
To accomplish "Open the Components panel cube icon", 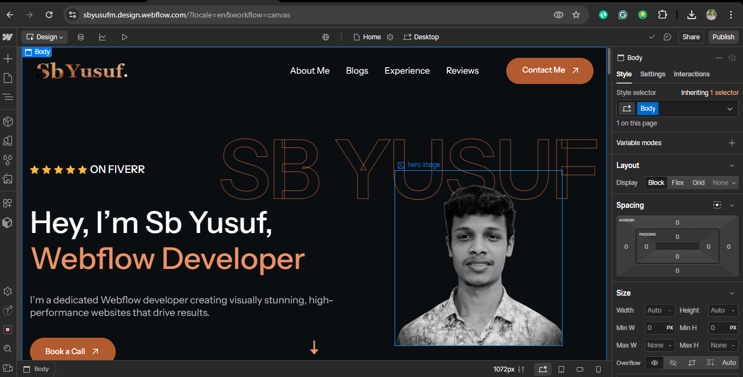I will pos(8,121).
